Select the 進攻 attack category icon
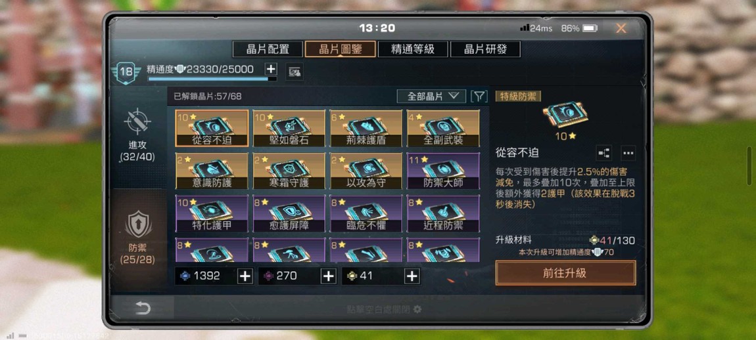 point(137,121)
